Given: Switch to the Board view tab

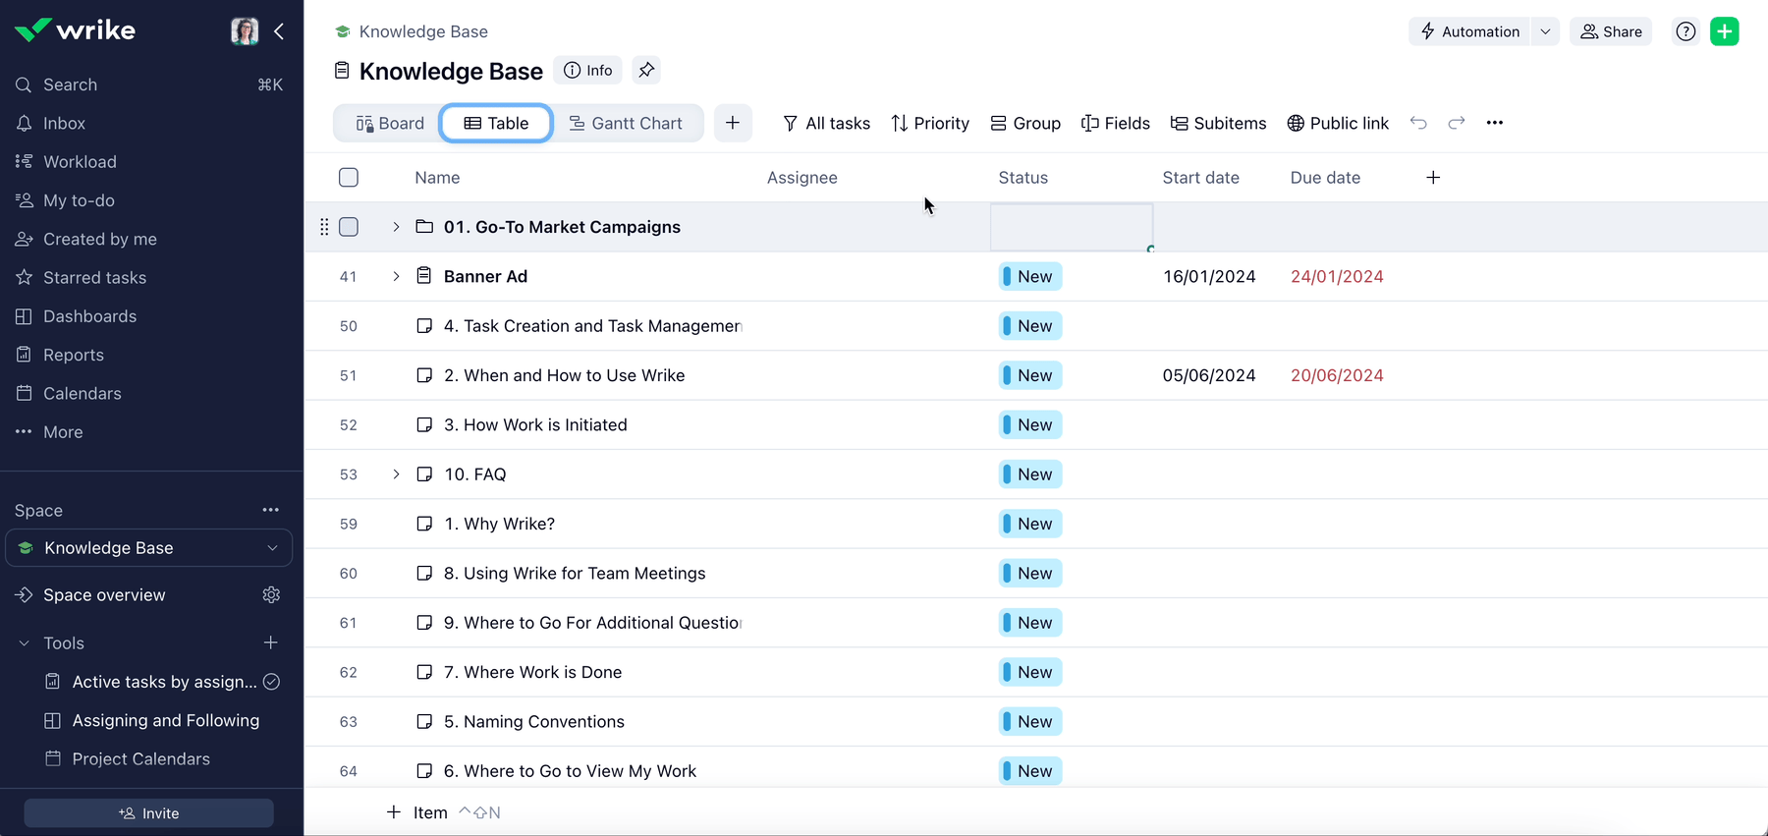Looking at the screenshot, I should point(390,123).
